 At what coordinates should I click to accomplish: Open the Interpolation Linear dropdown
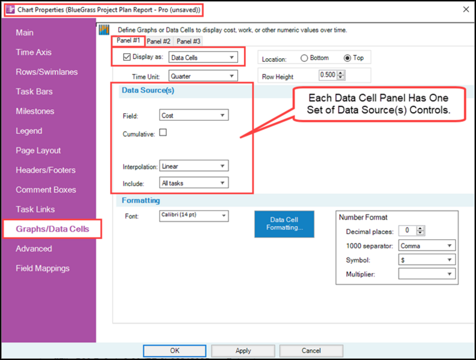(194, 166)
